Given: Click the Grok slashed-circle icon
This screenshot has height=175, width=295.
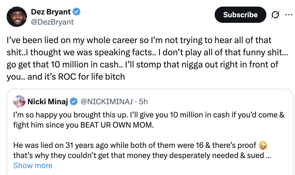Looking at the screenshot, I should point(275,15).
